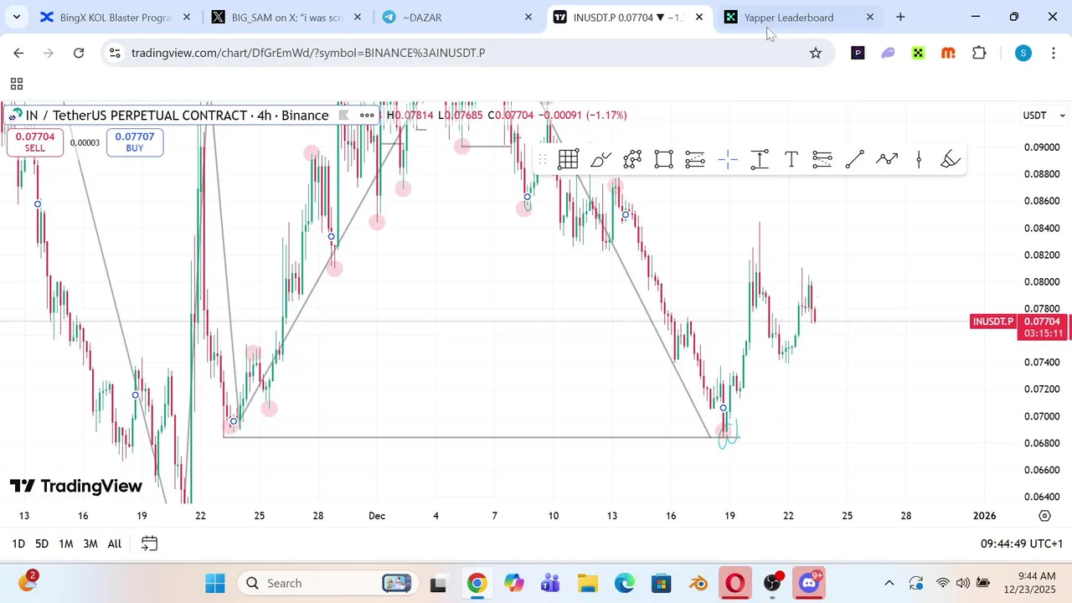Select the Text tool in drawing toolbar
Screen dimensions: 1072x603
791,159
